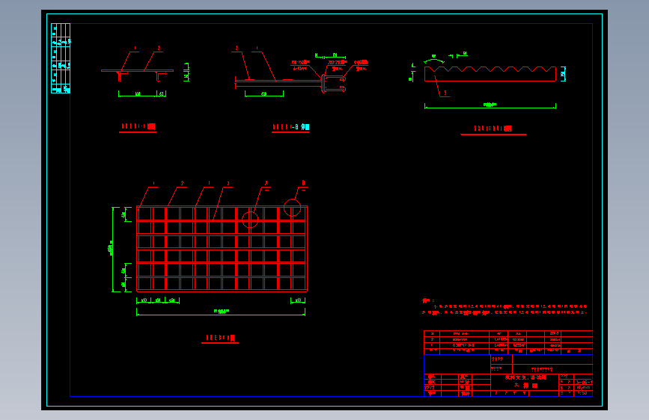Click leader number "5" below the serrated bar

coord(445,93)
